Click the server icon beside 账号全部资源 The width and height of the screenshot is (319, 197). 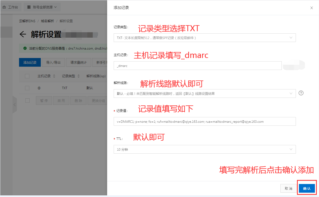(29, 7)
